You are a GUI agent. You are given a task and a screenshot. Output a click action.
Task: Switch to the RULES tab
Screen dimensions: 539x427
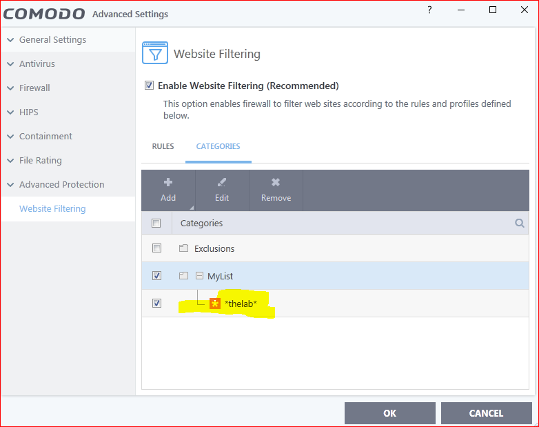[x=163, y=146]
